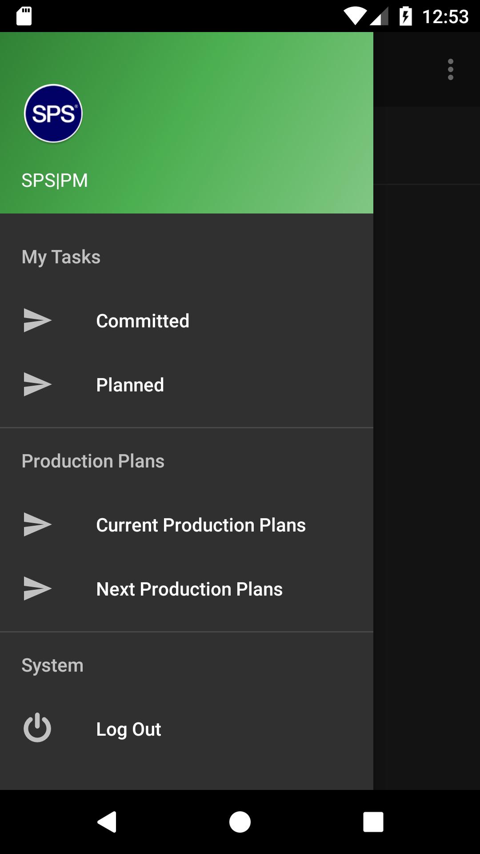Tap the System section header
The image size is (480, 854).
52,665
